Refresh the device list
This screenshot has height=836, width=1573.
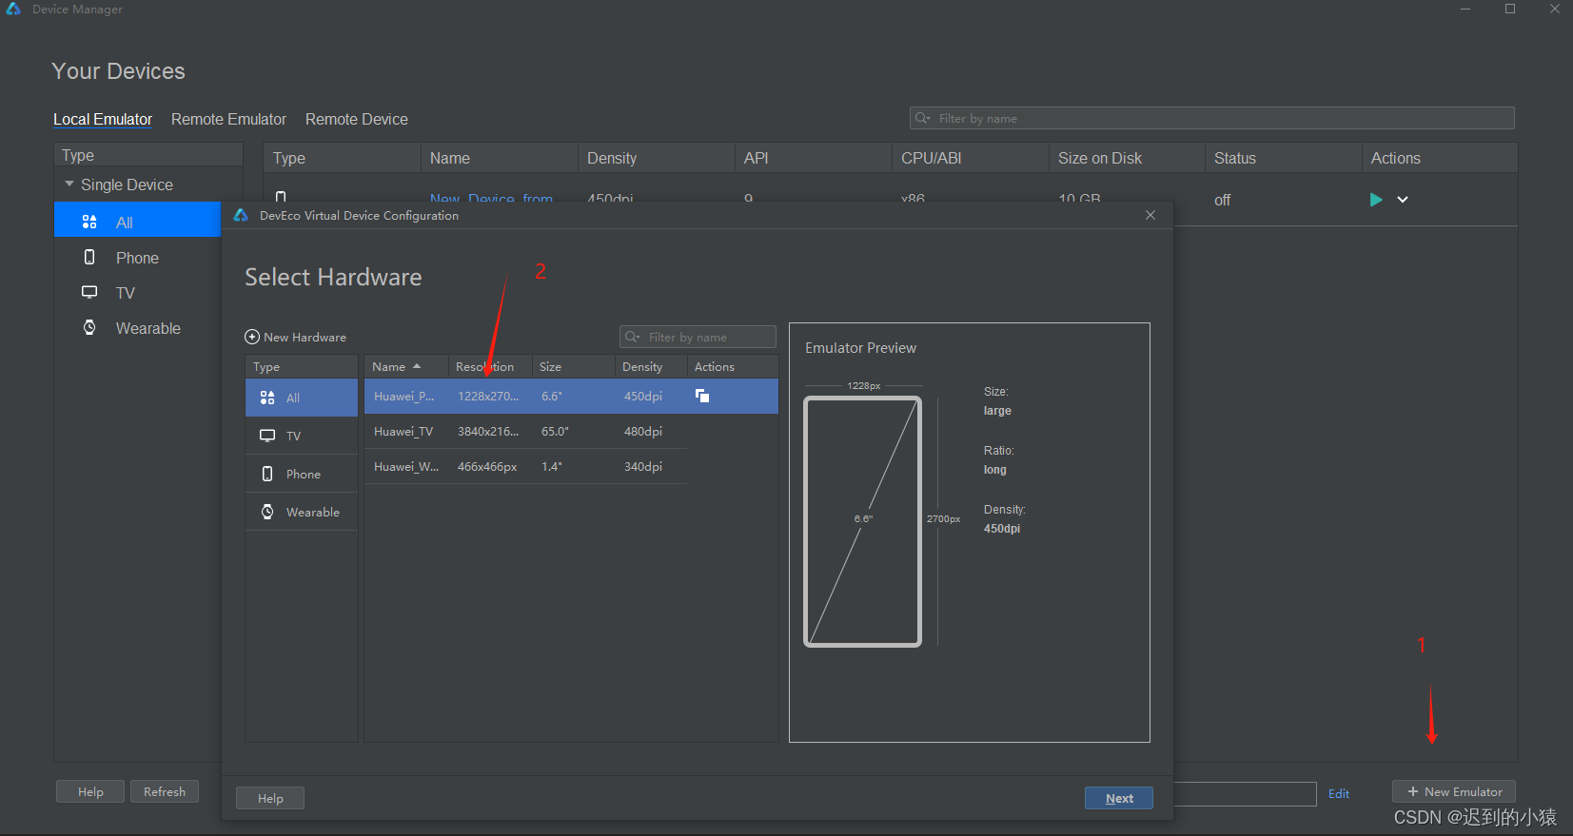[x=165, y=791]
